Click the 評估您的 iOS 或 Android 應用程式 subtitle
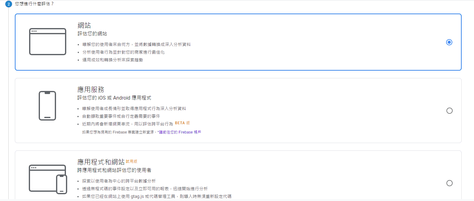The height and width of the screenshot is (201, 474). (x=114, y=98)
